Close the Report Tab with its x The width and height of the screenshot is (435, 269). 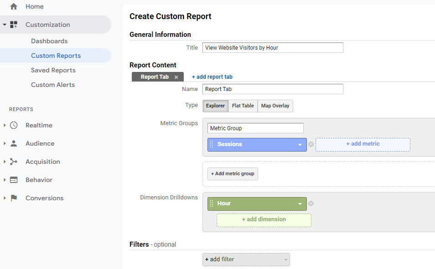tap(176, 77)
